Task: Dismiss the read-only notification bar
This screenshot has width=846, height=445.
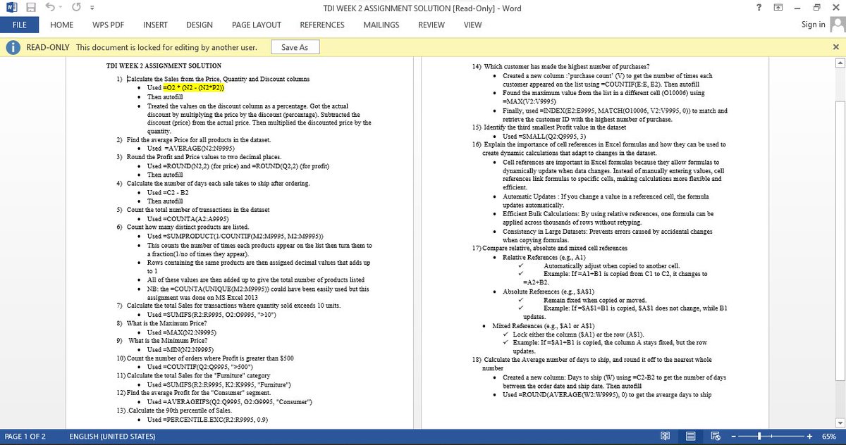Action: coord(836,47)
